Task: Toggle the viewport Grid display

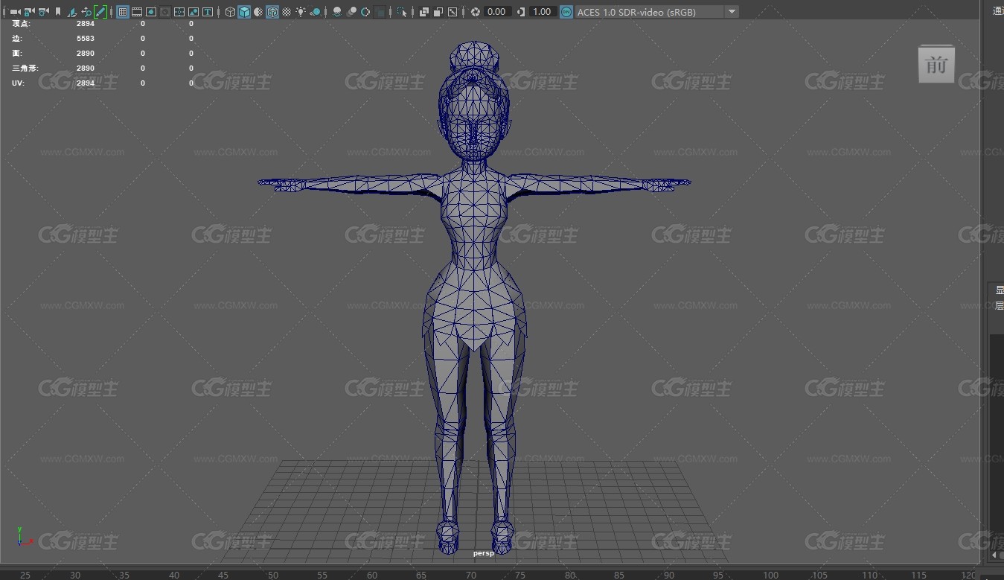Action: coord(123,12)
